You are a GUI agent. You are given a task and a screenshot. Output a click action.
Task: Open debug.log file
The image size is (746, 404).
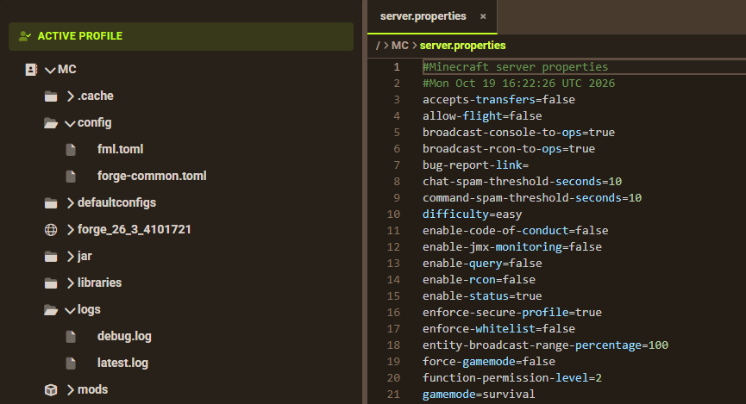(124, 336)
